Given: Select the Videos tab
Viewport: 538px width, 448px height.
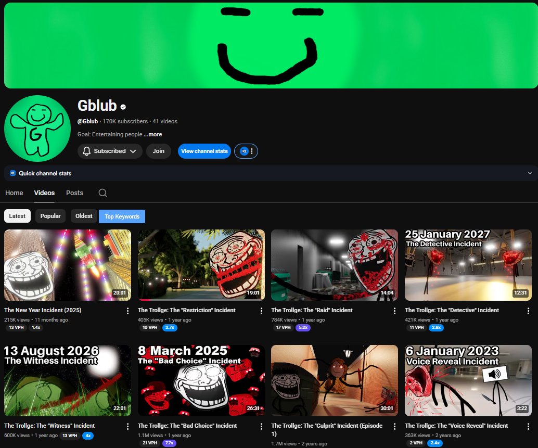Looking at the screenshot, I should tap(44, 193).
